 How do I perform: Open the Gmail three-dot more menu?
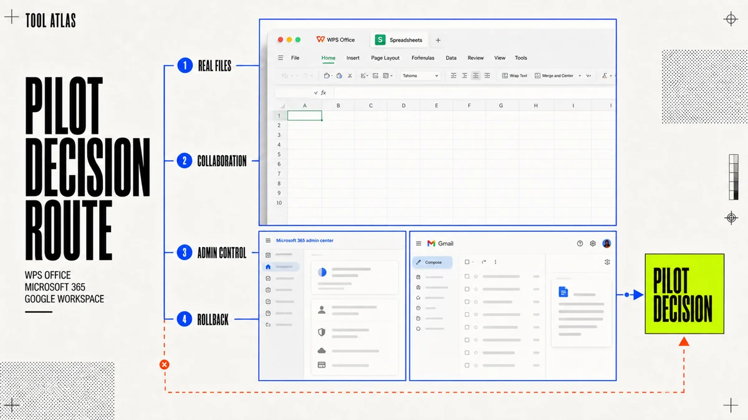pyautogui.click(x=496, y=262)
